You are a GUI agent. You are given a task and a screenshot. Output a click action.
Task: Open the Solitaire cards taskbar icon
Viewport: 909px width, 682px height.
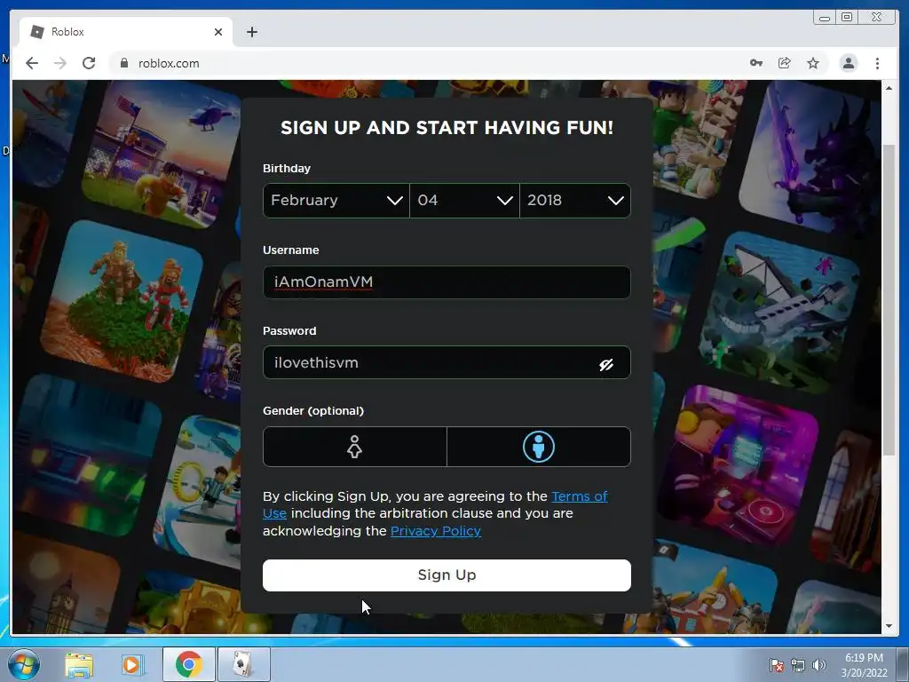click(243, 664)
